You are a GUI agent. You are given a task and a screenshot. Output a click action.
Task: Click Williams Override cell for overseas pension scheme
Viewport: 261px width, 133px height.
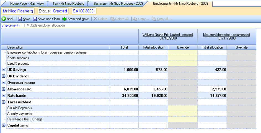click(183, 52)
